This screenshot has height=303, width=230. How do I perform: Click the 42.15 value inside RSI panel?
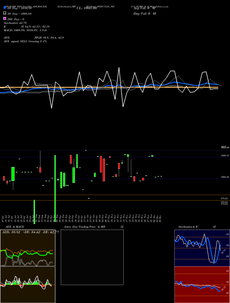click(x=223, y=289)
